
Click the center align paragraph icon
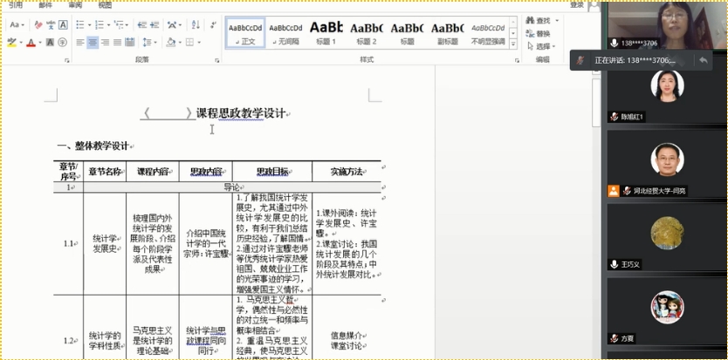pos(93,42)
